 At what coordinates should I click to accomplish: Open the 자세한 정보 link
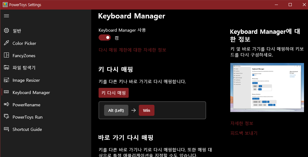242,123
